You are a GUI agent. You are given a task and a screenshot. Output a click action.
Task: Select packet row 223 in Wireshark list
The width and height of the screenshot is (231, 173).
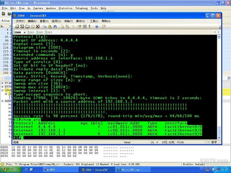[x=6, y=44]
